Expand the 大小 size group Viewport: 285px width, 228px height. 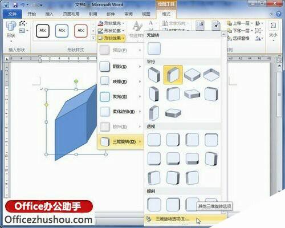273,31
